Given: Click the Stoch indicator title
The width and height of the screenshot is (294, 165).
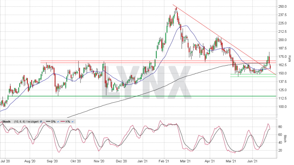Looking at the screenshot, I should tap(6, 122).
